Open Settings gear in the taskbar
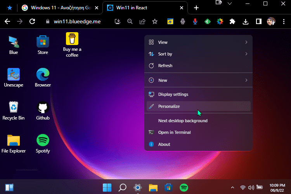291x194 pixels. click(x=138, y=187)
